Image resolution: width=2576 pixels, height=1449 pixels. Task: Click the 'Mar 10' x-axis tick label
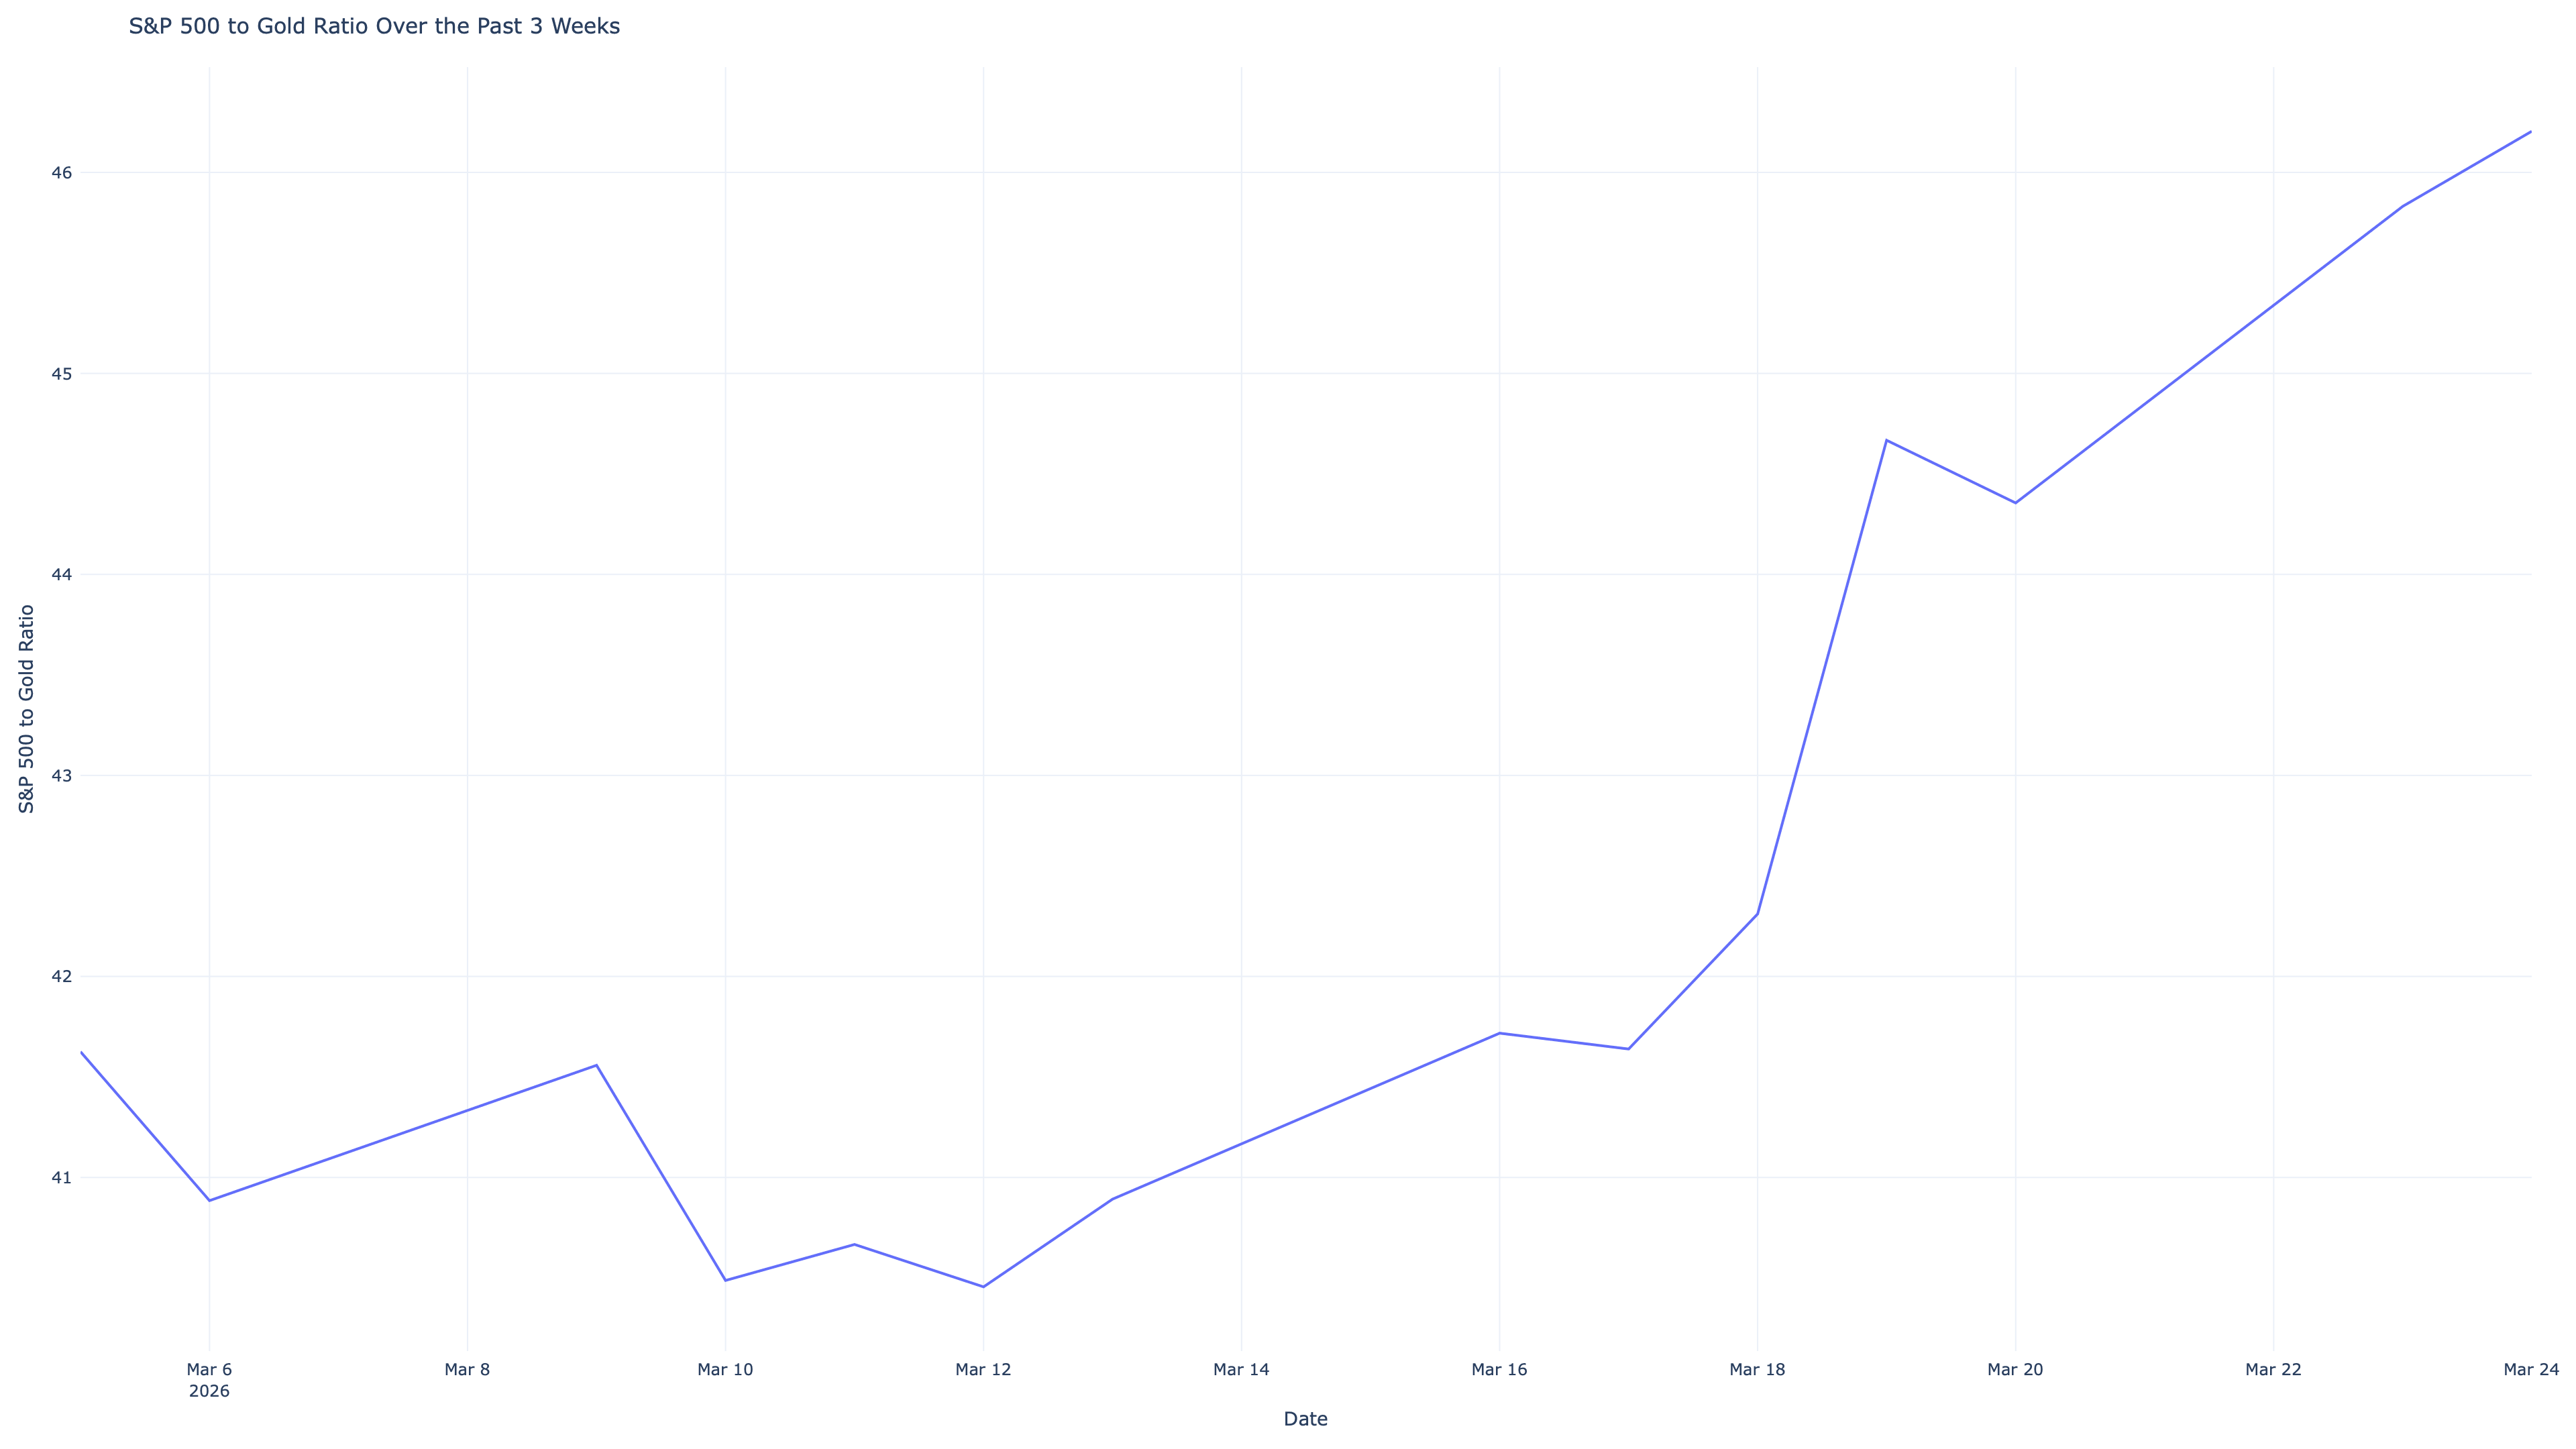click(725, 1369)
